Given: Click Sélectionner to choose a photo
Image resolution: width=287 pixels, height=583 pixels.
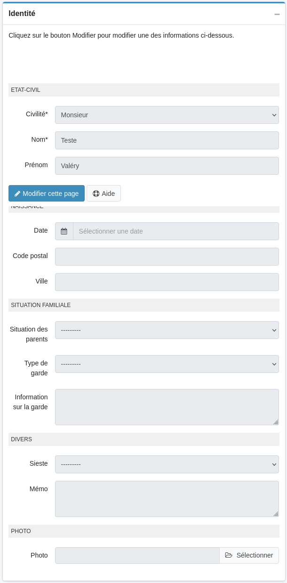Looking at the screenshot, I should [249, 555].
